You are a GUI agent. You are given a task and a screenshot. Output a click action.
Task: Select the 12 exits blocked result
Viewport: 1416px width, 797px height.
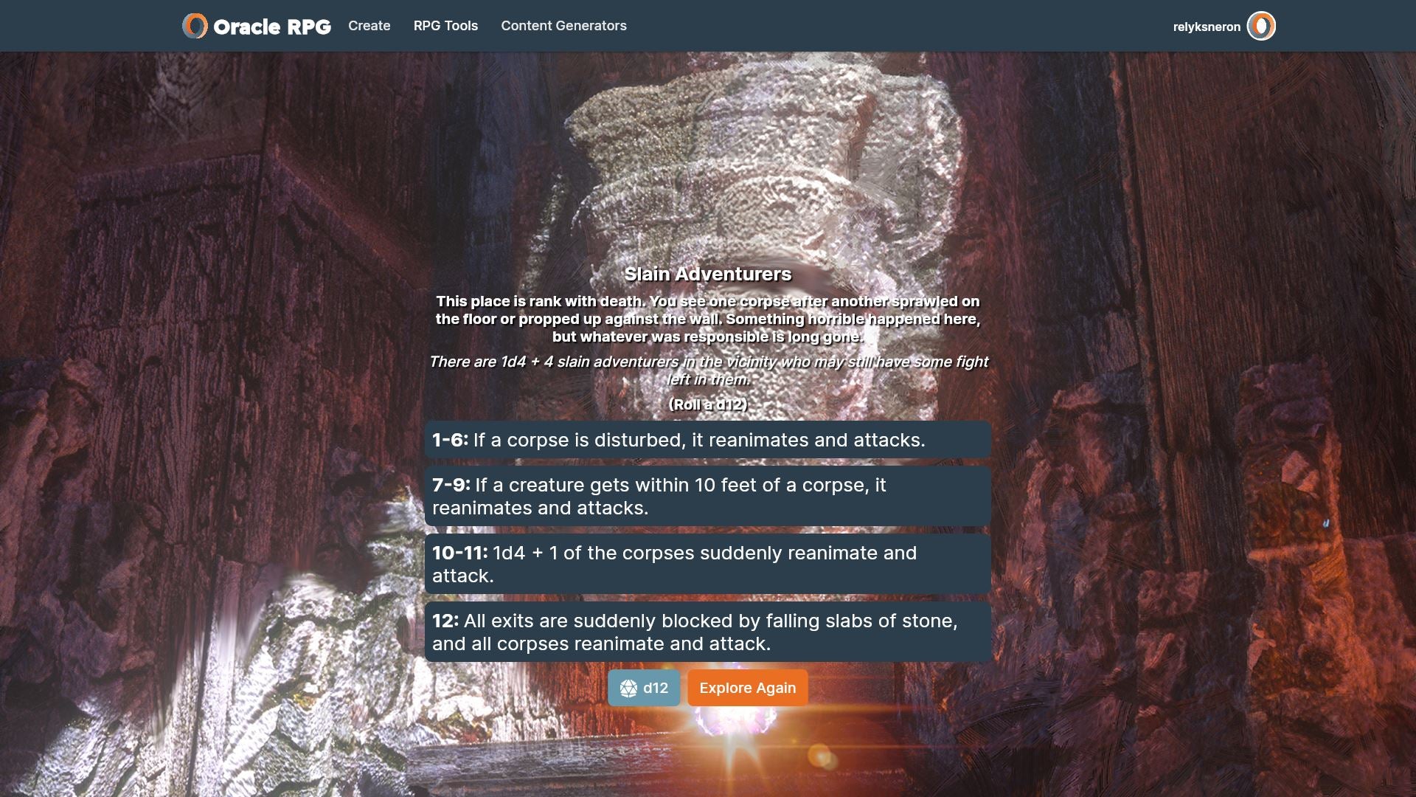coord(707,632)
